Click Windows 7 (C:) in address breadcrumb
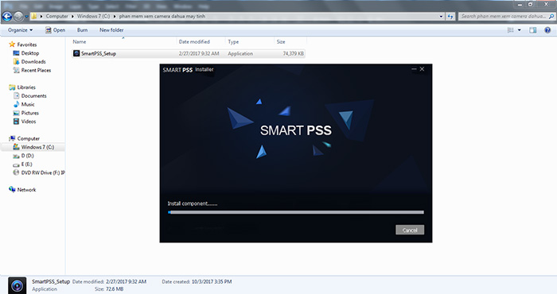The width and height of the screenshot is (557, 294). click(93, 17)
